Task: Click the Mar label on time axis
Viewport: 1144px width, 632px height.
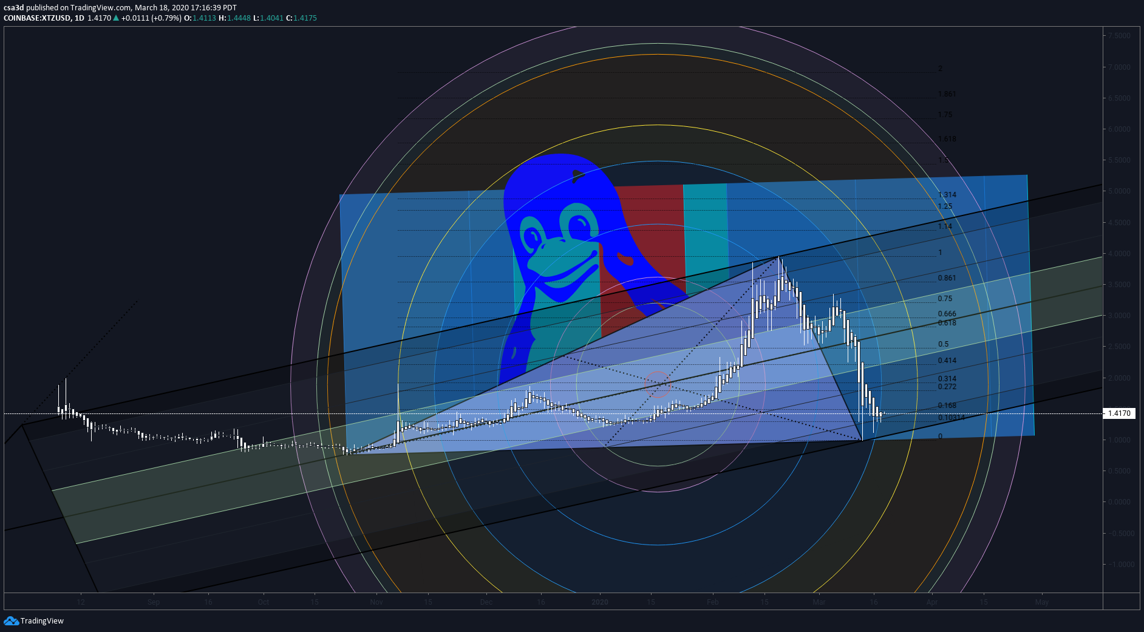Action: (x=819, y=602)
